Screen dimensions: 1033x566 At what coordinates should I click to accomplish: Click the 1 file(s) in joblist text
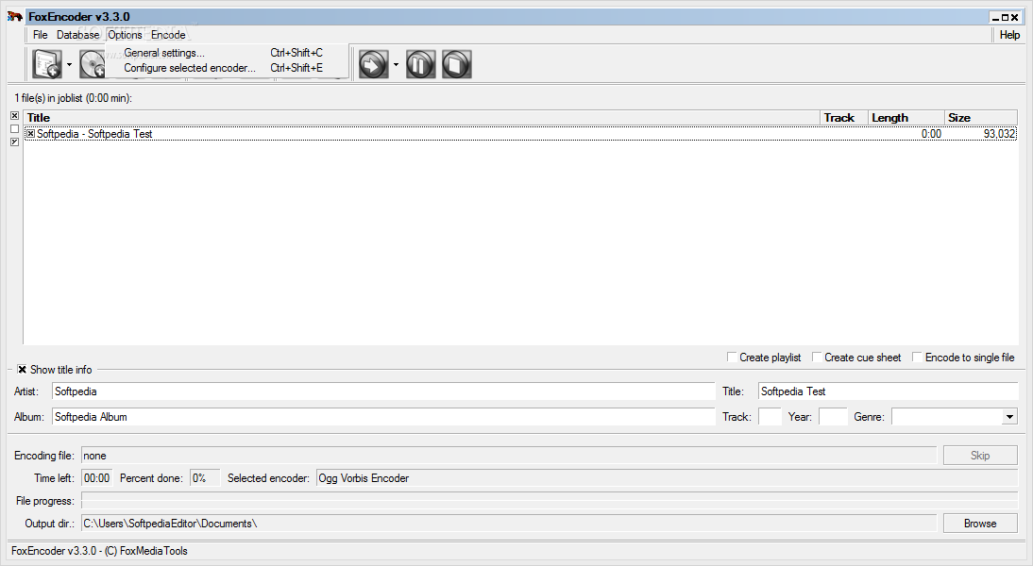73,98
